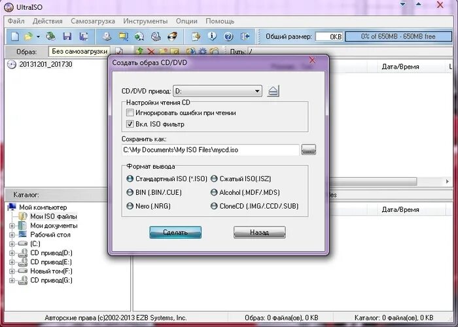Image resolution: width=458 pixels, height=327 pixels.
Task: Select Nero (.NRG) radio button
Action: [x=130, y=206]
